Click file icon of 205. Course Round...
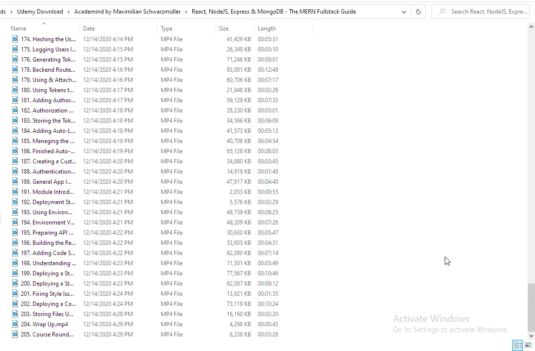 (x=15, y=335)
